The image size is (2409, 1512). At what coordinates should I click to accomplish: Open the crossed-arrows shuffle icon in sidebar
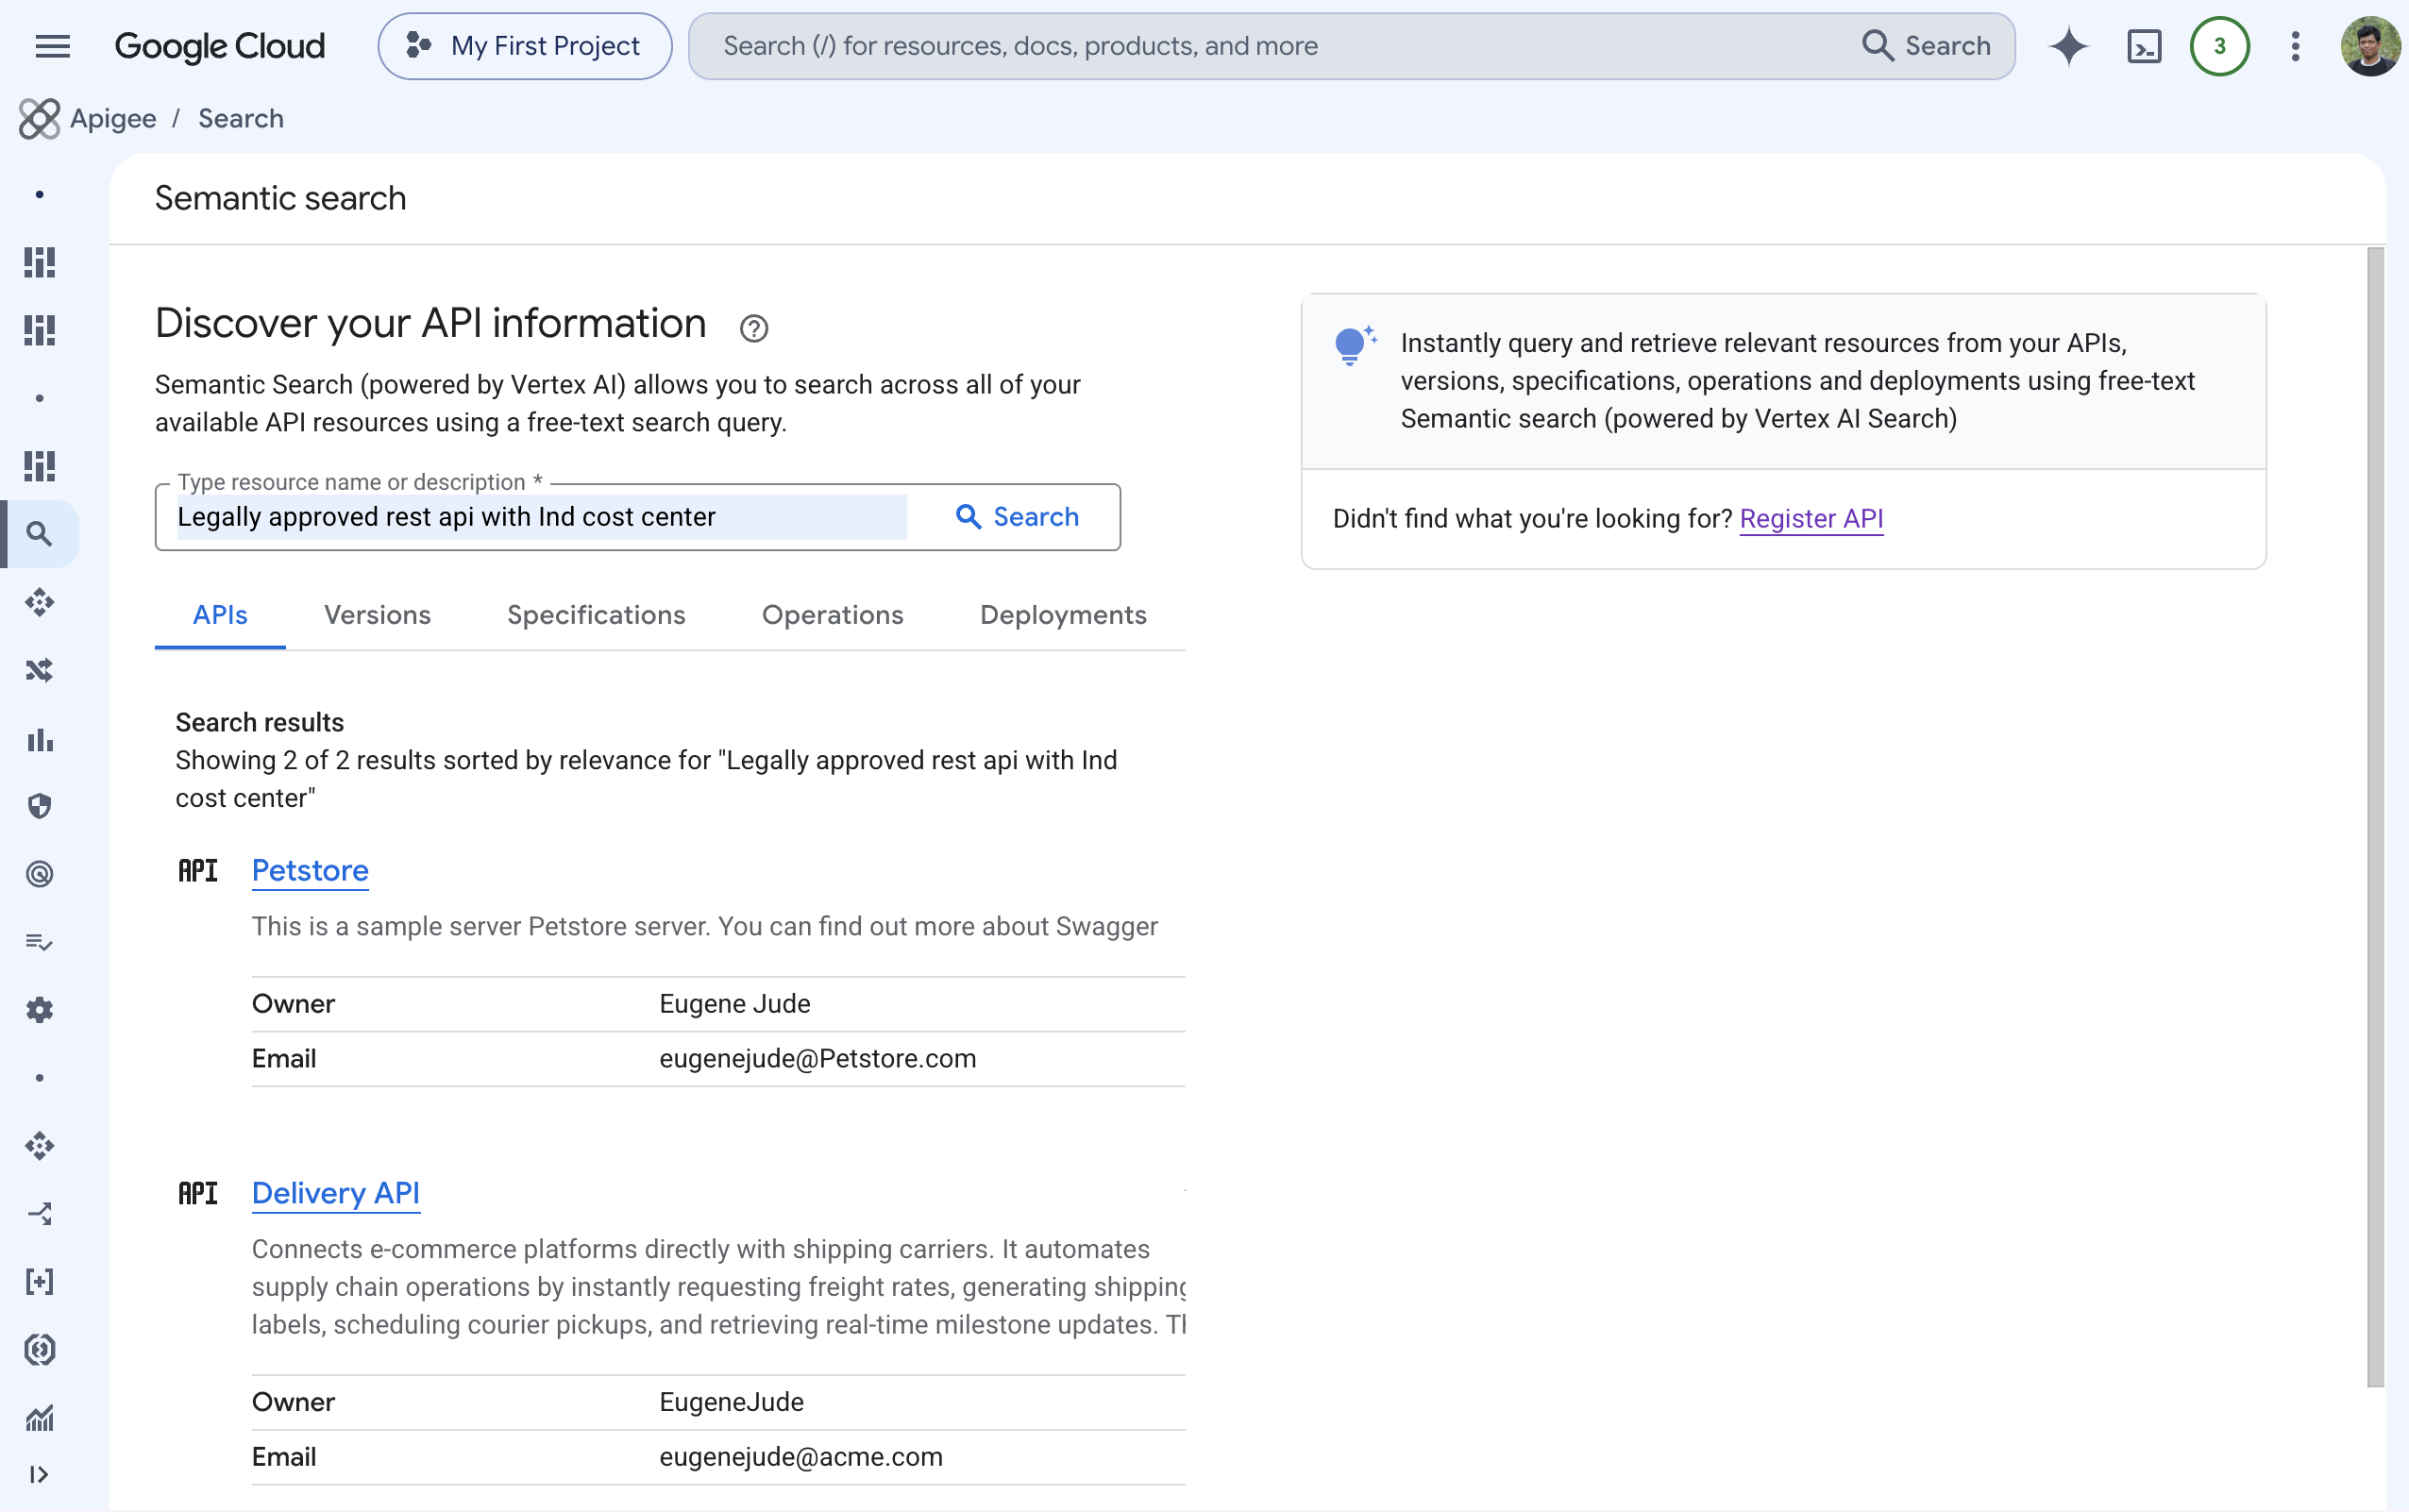click(39, 670)
